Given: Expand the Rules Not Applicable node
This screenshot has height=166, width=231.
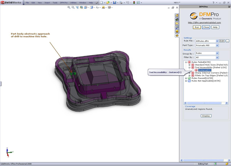Looking at the screenshot, I should (186, 81).
